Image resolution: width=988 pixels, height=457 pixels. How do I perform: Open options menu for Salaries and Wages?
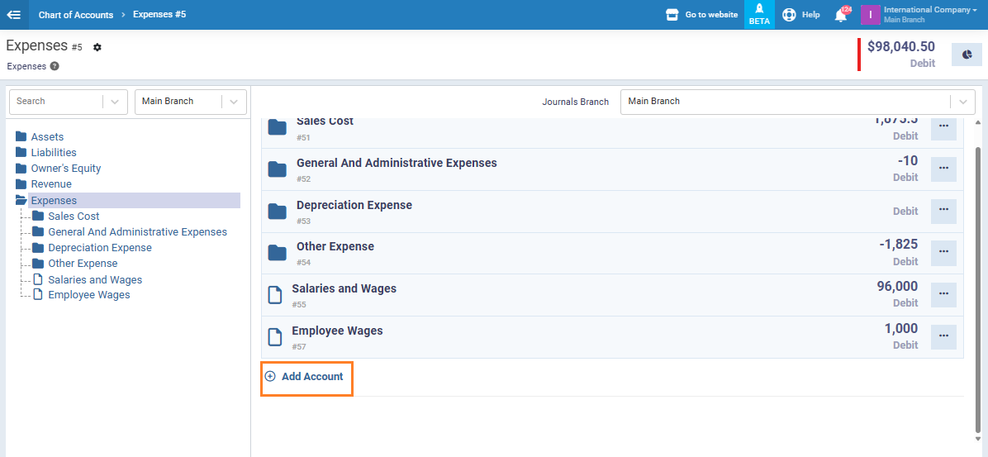click(x=943, y=294)
